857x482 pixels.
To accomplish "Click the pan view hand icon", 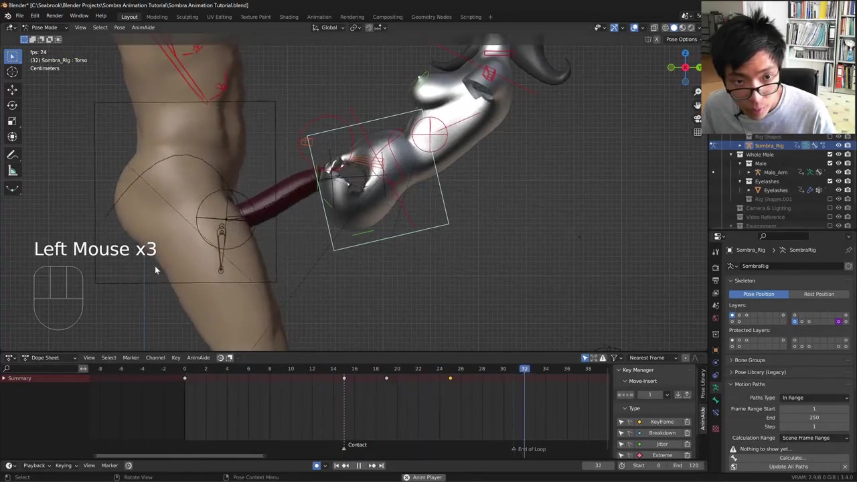I will 697,105.
